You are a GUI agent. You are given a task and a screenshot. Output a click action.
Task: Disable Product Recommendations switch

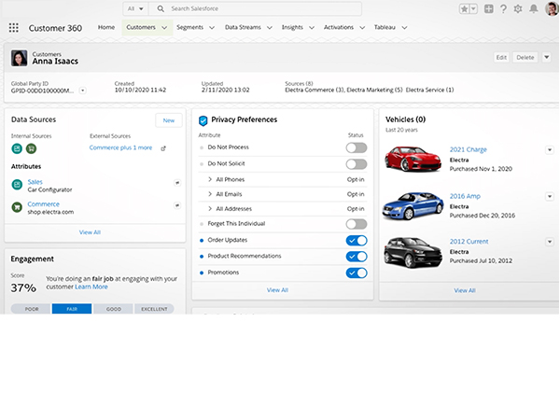pyautogui.click(x=357, y=257)
